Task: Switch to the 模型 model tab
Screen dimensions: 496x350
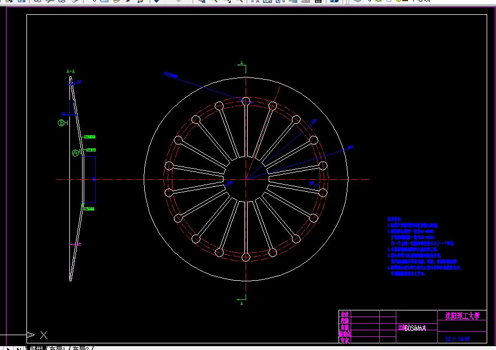Action: coord(36,348)
